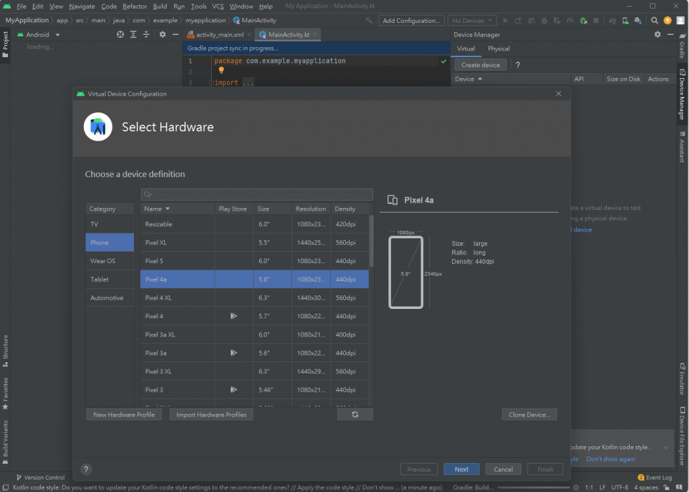Screen dimensions: 689x492
Task: Click the Add Configuration button
Action: coord(411,21)
